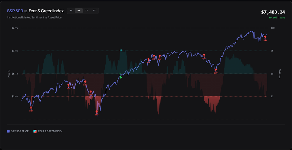Click the Price ($) axis title
This screenshot has width=292, height=150.
coord(9,74)
